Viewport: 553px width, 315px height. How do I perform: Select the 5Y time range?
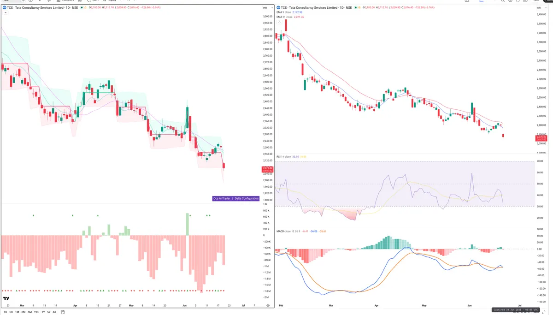point(49,312)
